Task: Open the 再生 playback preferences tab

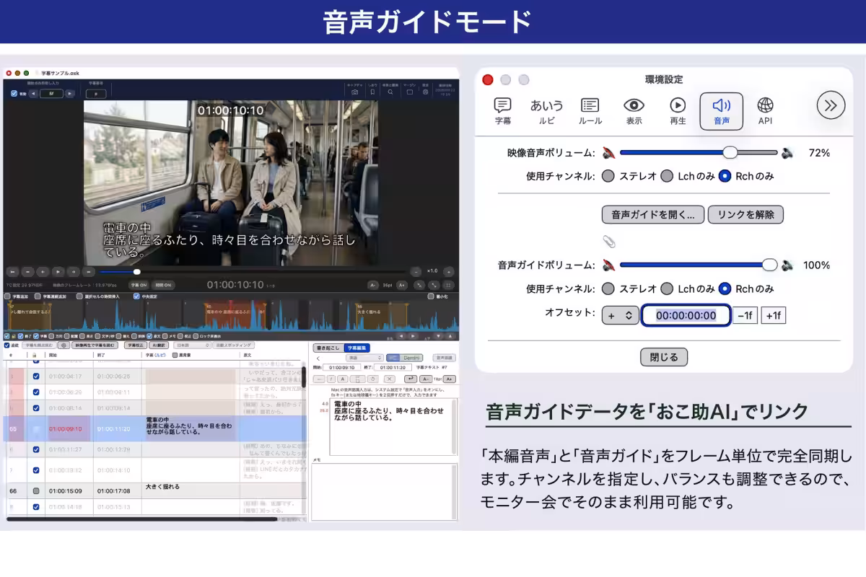Action: click(678, 111)
